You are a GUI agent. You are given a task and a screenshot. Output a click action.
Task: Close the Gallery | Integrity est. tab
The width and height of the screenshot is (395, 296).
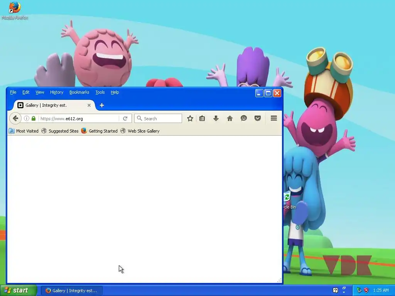coord(89,105)
